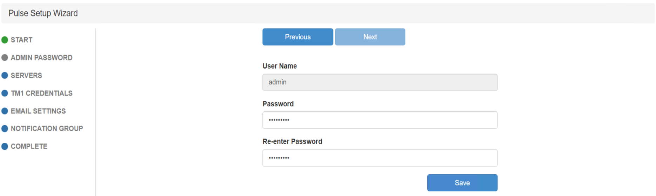Select the SERVERS step in sidebar
Viewport: 656px width, 196px height.
tap(26, 76)
